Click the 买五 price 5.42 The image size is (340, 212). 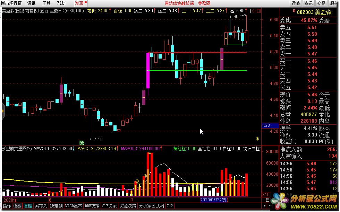[312, 87]
